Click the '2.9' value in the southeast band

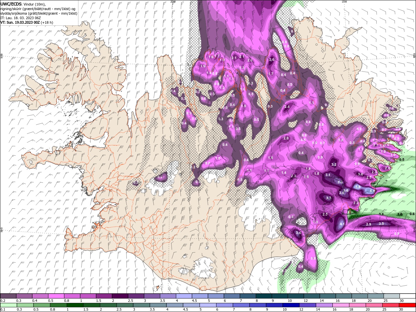(369, 225)
